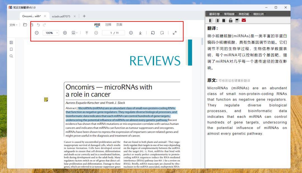
Task: Toggle the first split layout icon
Action: (x=211, y=20)
